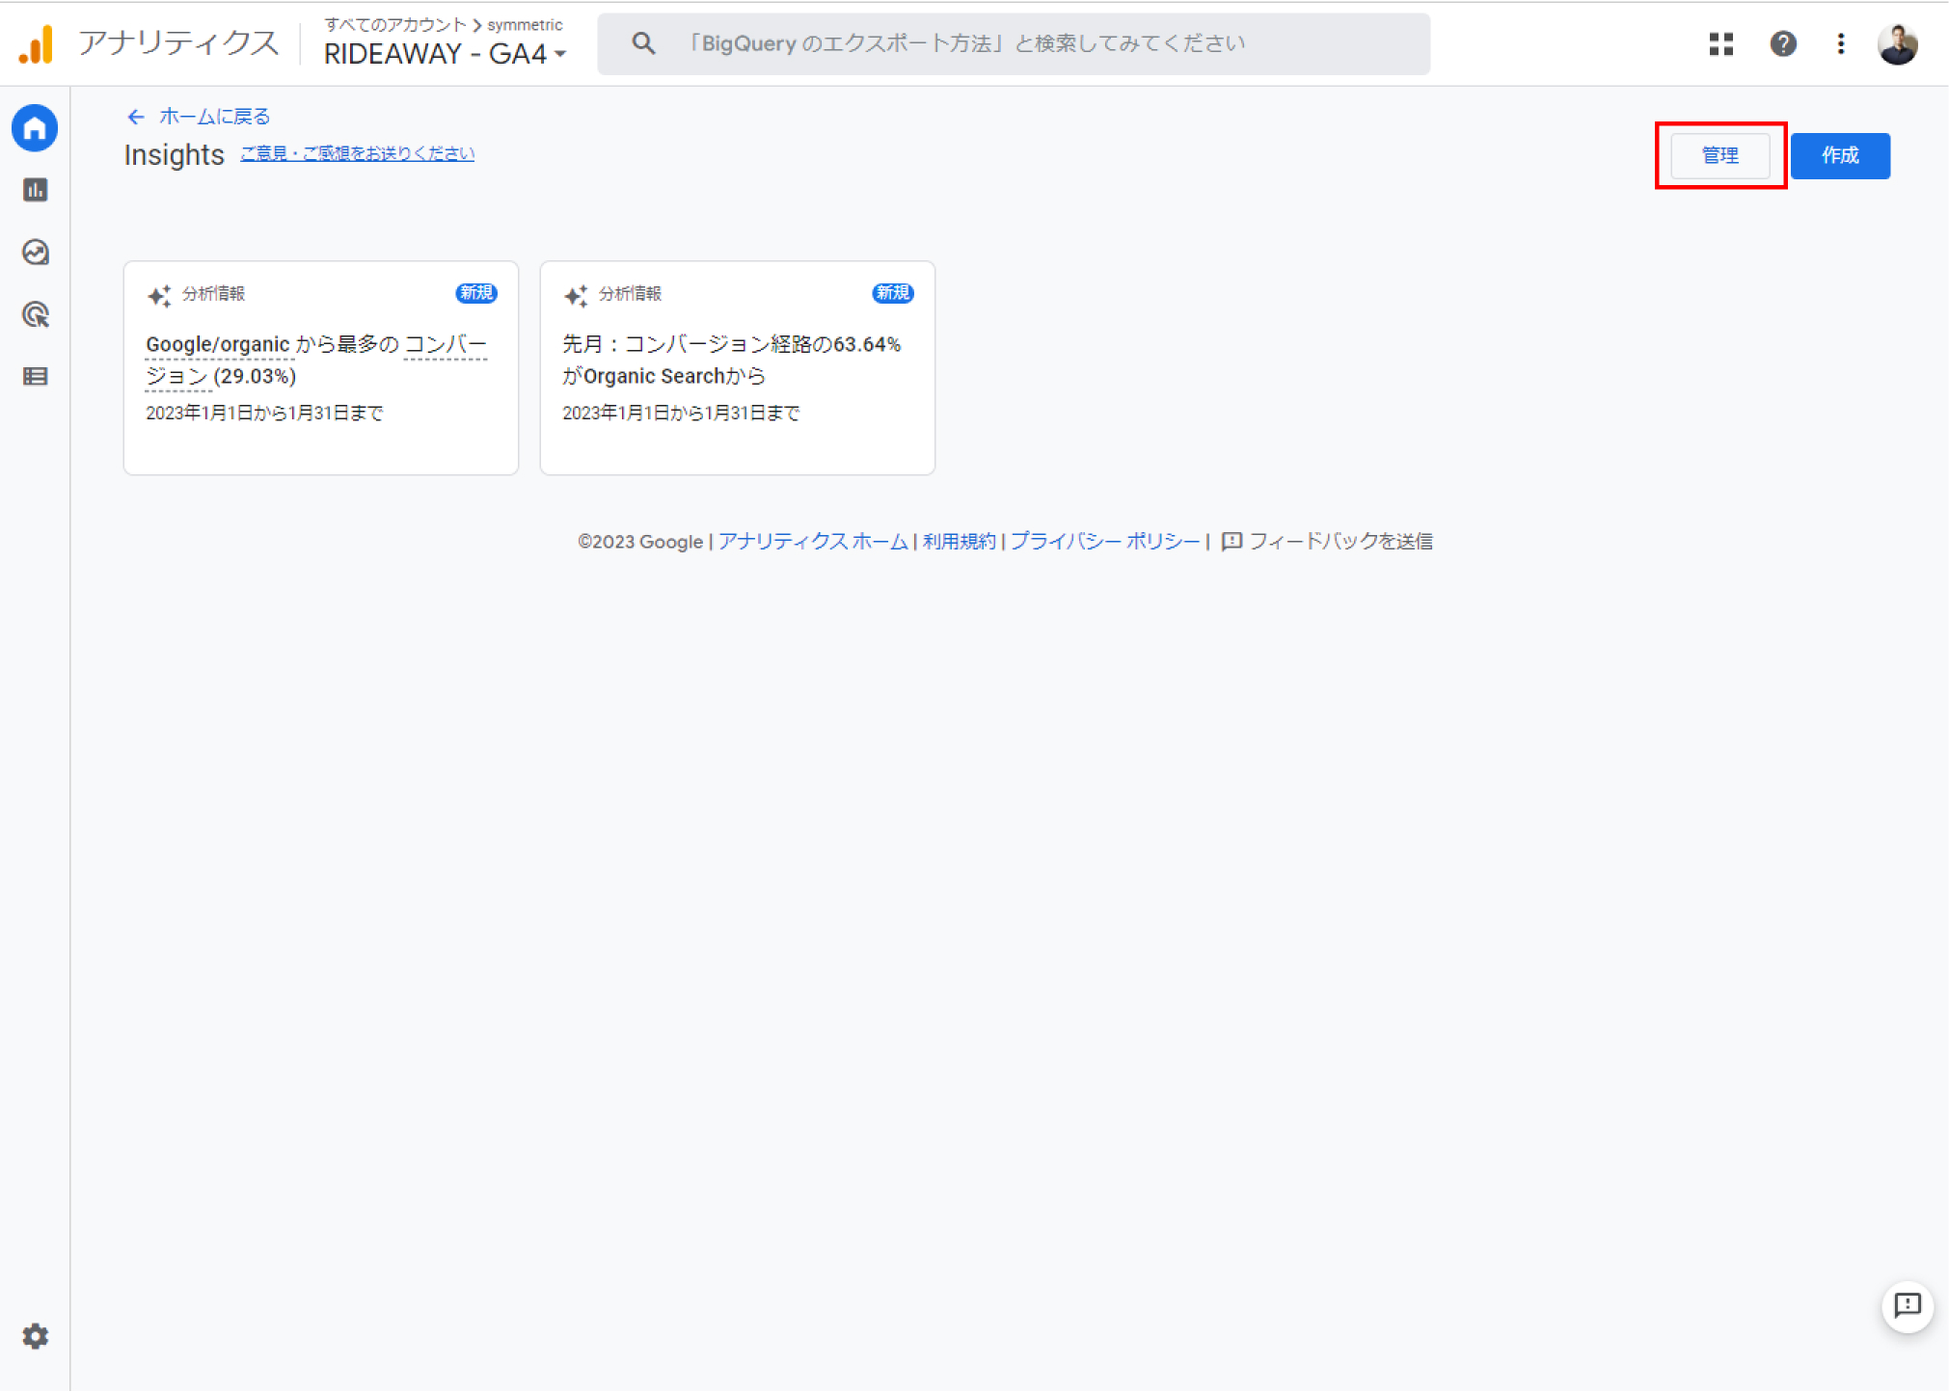Click the underlined コンバージョン term in first card
The height and width of the screenshot is (1392, 1949).
445,345
